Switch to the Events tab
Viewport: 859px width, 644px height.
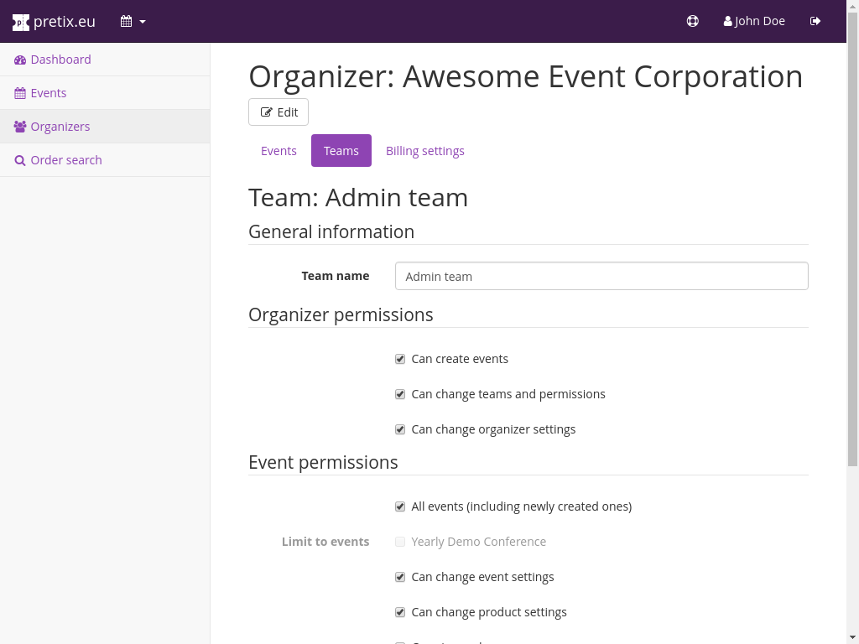click(x=279, y=151)
